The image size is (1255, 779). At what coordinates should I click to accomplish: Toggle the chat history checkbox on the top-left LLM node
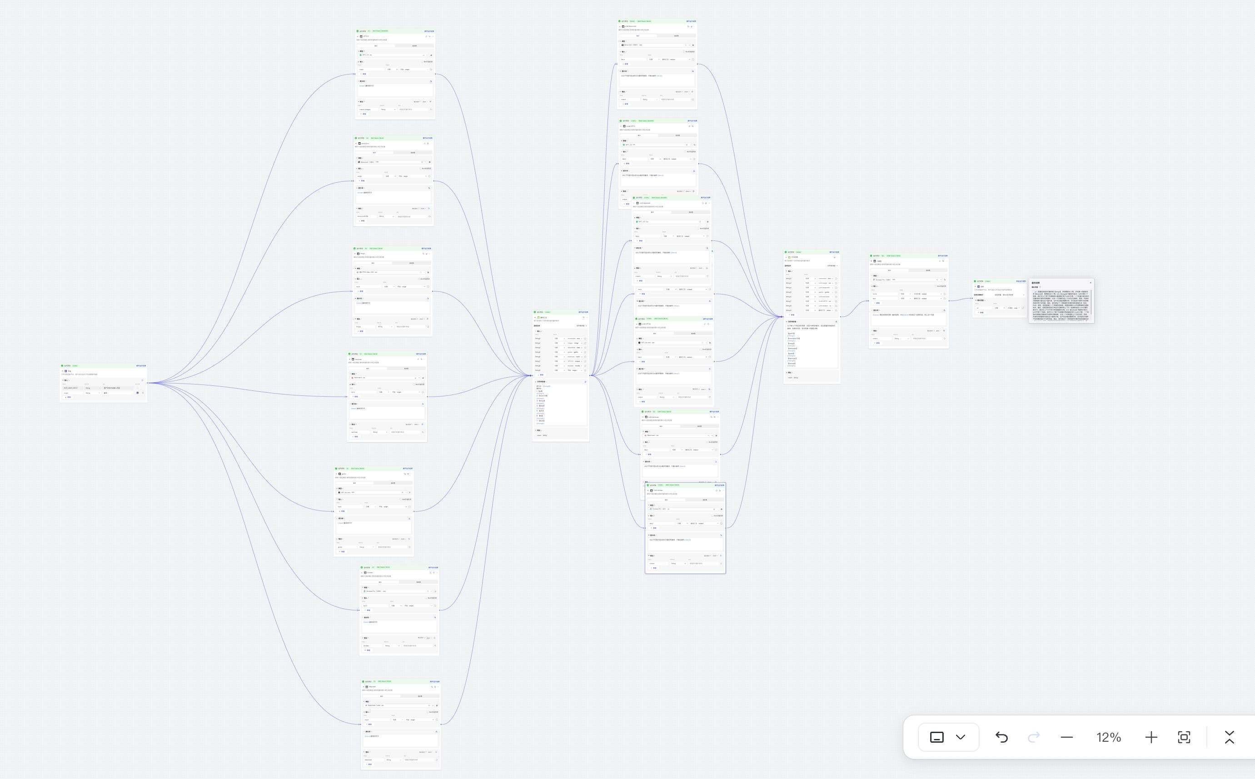(x=422, y=62)
